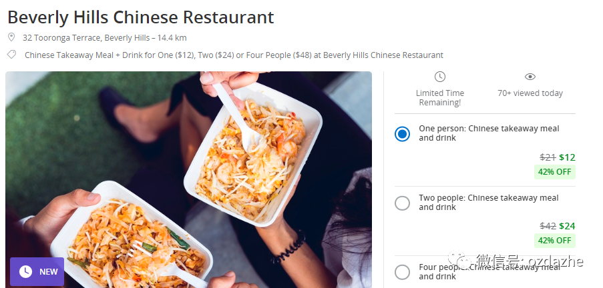Open the noodle takeaway food photo

188,179
